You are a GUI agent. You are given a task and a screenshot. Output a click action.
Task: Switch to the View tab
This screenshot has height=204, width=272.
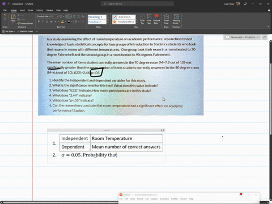point(58,10)
